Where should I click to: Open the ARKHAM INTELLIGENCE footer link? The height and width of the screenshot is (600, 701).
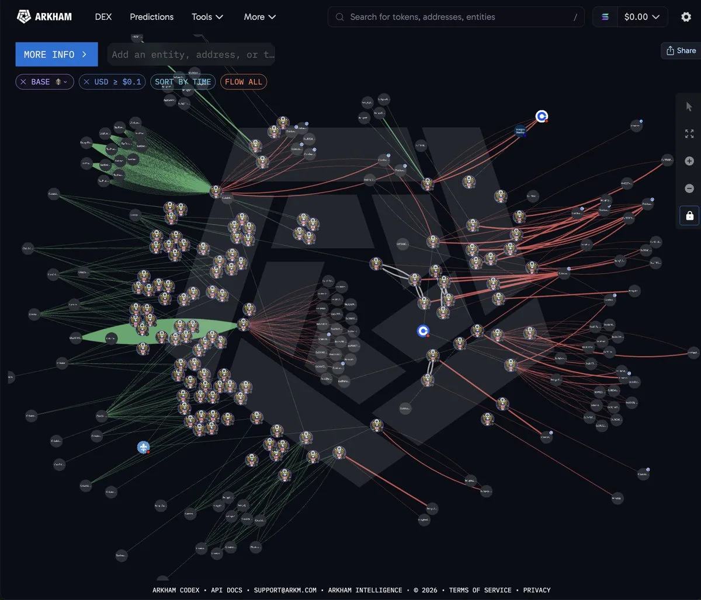[365, 590]
